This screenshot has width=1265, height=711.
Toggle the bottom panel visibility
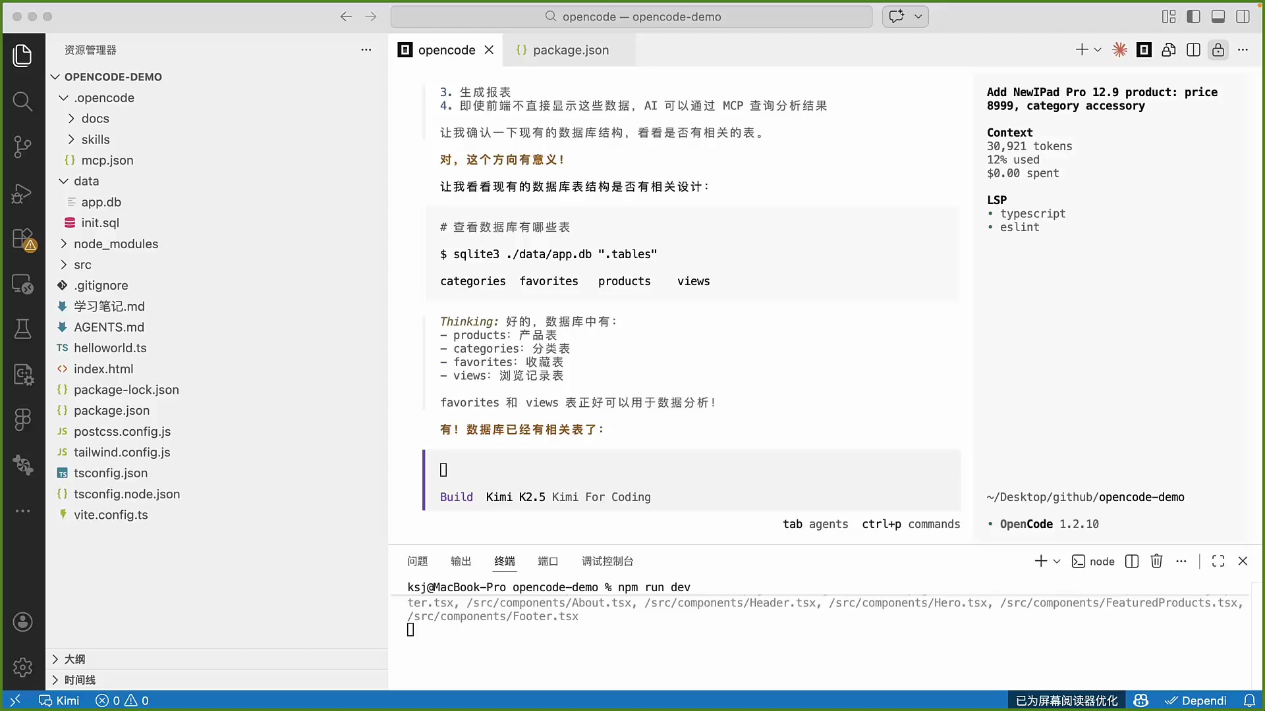pos(1218,16)
